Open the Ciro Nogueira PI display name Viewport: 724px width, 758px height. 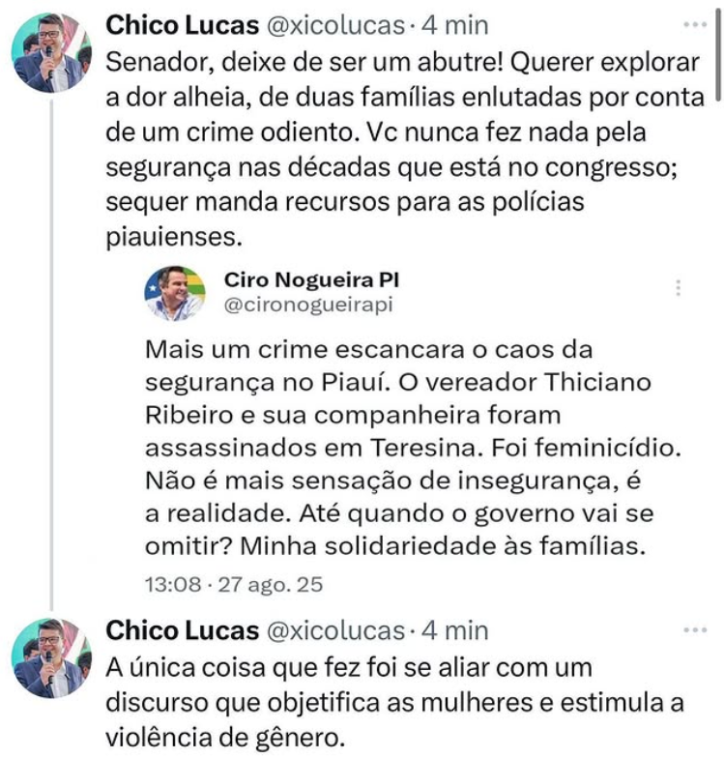pyautogui.click(x=311, y=280)
